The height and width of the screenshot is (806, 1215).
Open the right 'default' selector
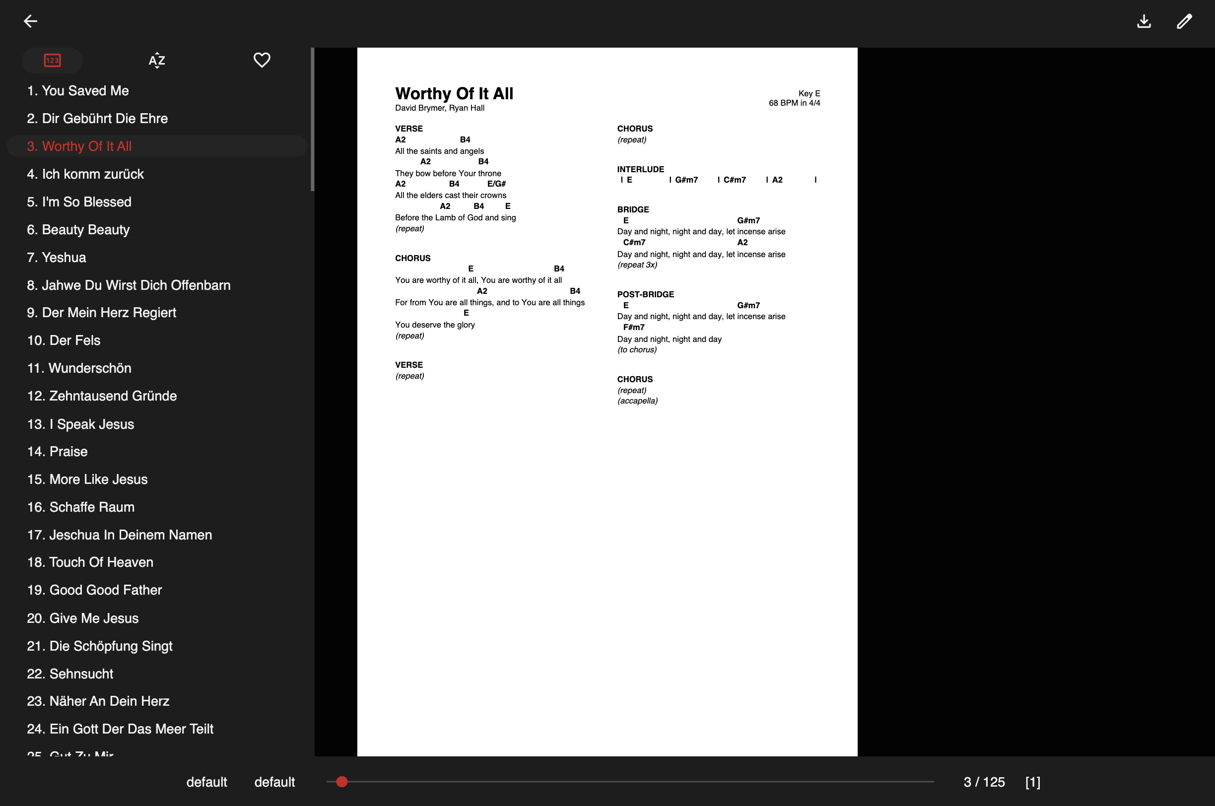[x=274, y=782]
